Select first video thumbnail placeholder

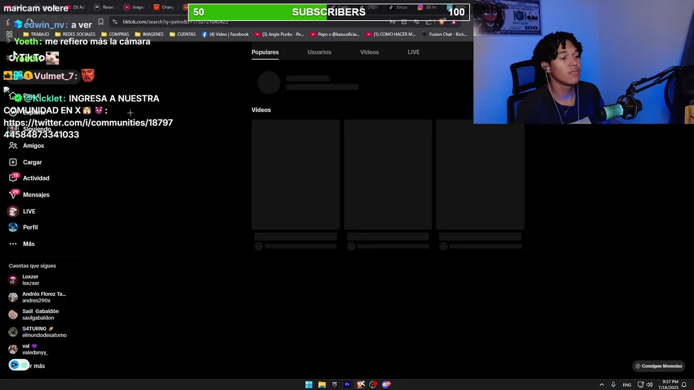pyautogui.click(x=295, y=174)
